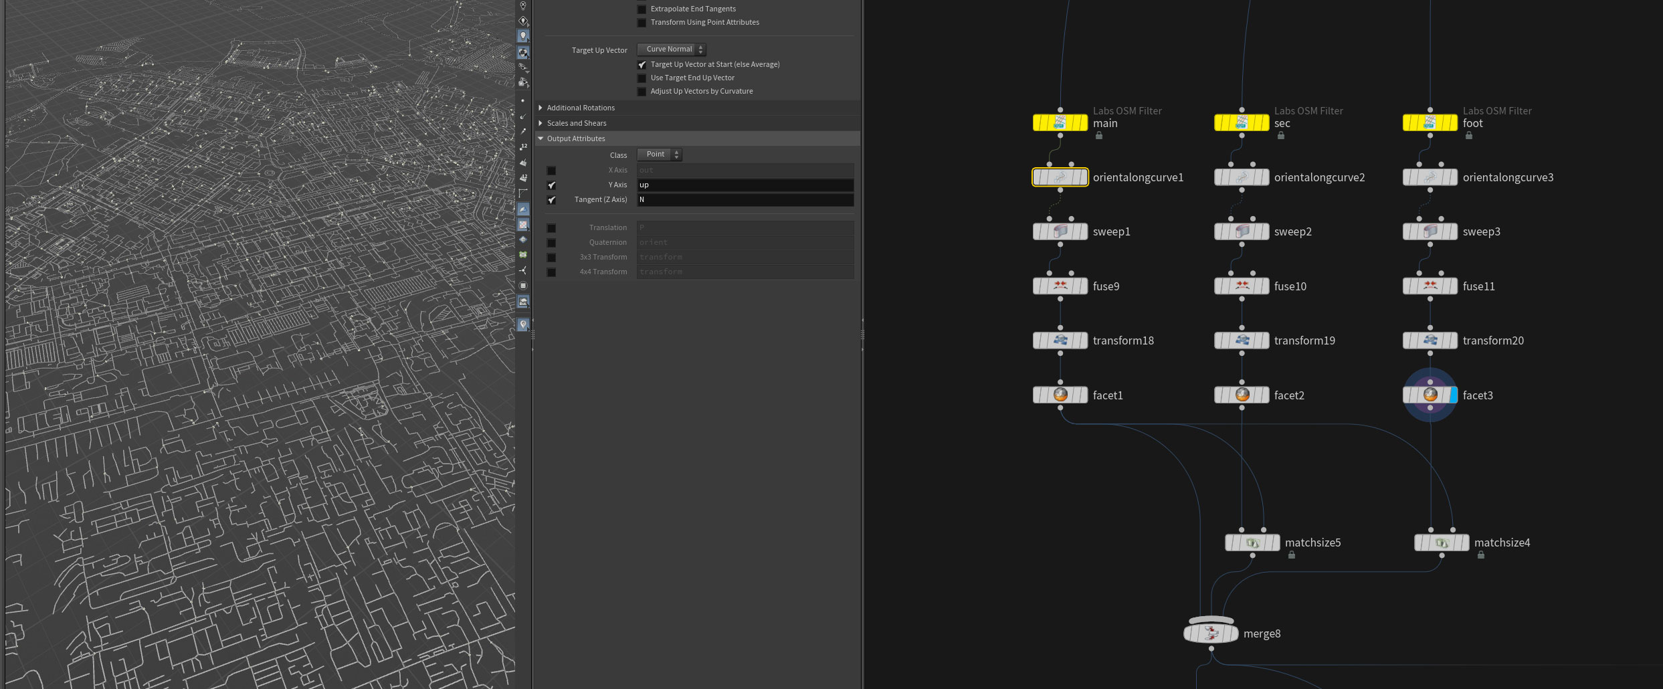1663x689 pixels.
Task: Select the orientalongcurve2 node
Action: 1242,177
